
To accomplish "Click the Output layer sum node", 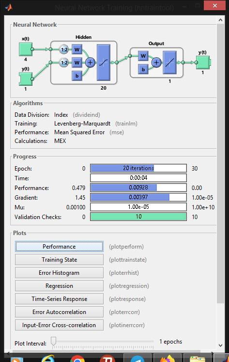I will (156, 63).
